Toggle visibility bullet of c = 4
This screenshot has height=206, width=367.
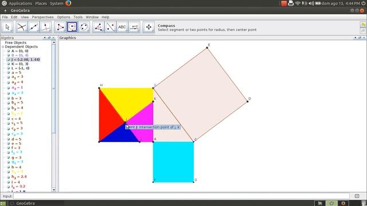tap(8, 118)
